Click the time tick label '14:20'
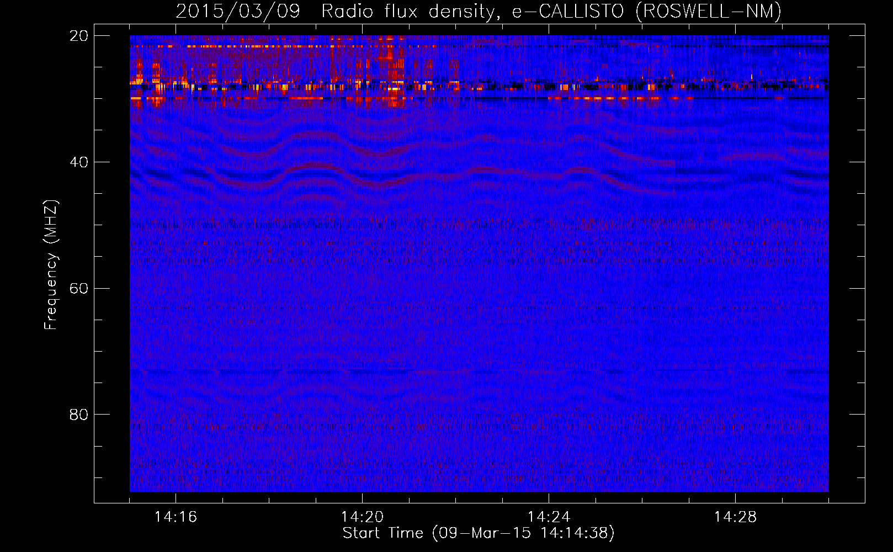 tap(362, 517)
